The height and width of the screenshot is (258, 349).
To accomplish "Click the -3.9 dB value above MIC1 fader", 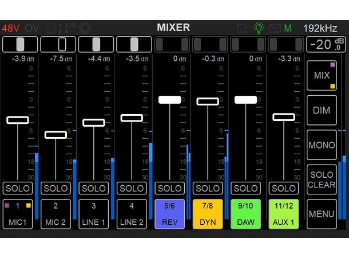I will point(23,59).
